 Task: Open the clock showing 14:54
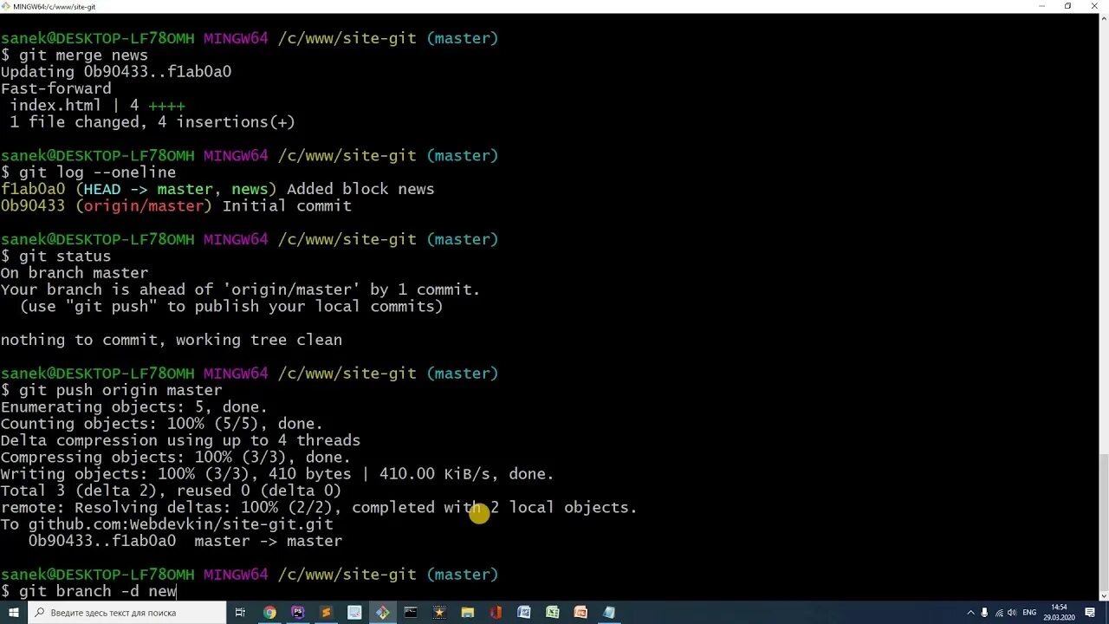tap(1059, 613)
